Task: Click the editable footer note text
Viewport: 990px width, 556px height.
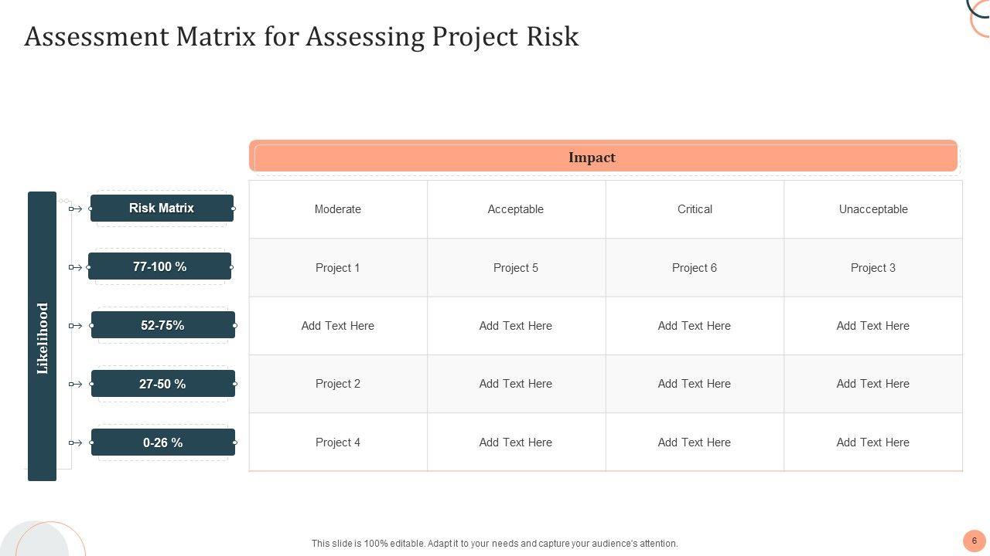Action: pos(495,544)
